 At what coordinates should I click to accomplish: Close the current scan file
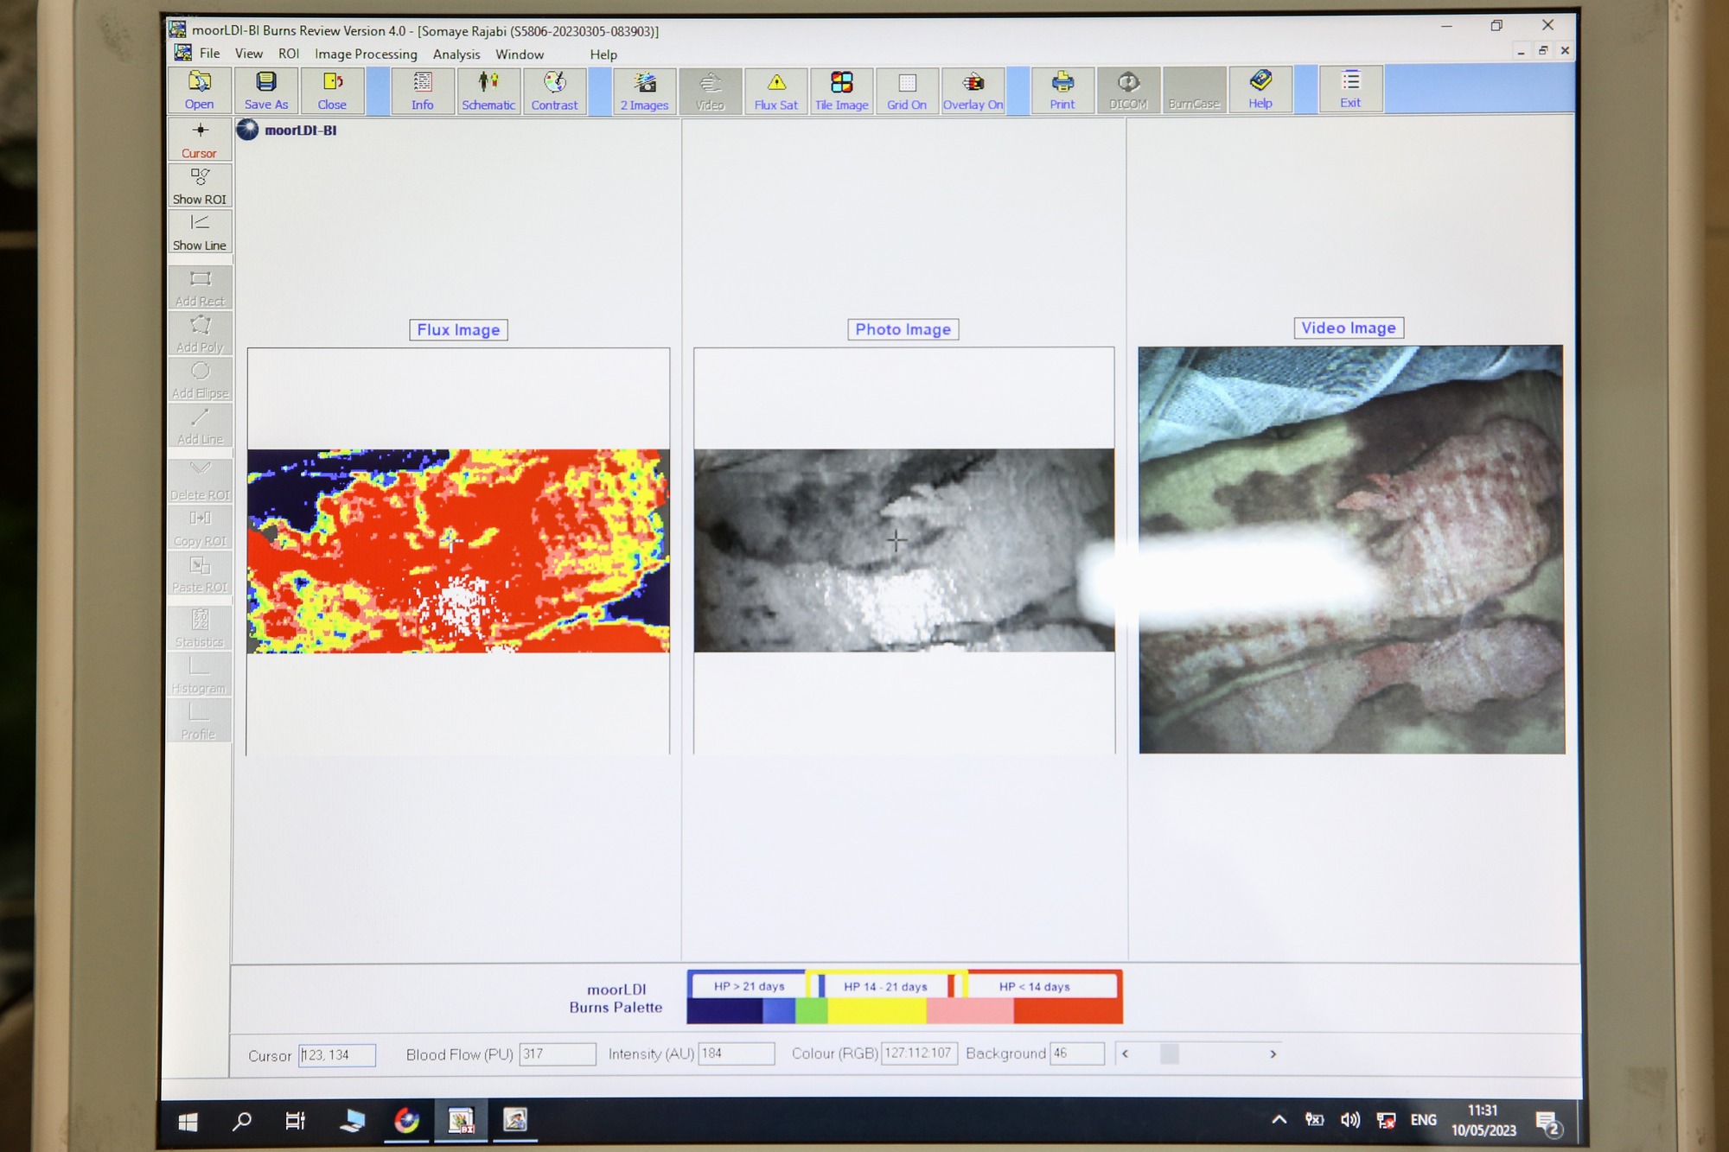[x=332, y=90]
